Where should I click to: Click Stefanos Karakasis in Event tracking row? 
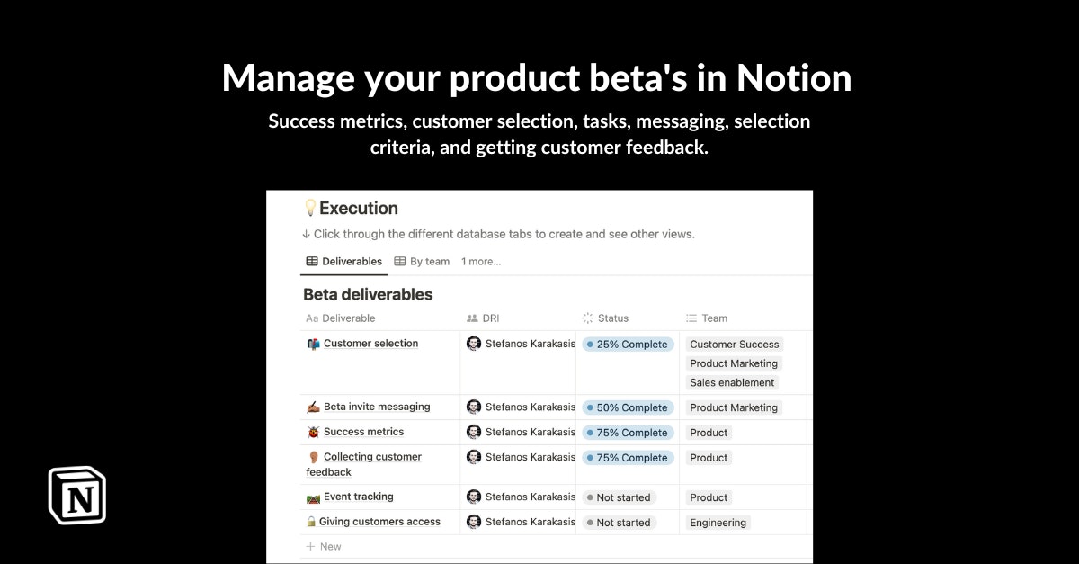click(x=531, y=497)
